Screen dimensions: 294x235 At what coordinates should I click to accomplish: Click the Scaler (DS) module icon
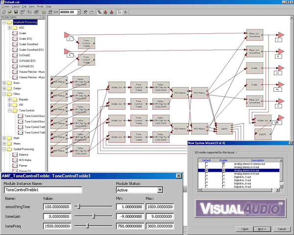15,39
